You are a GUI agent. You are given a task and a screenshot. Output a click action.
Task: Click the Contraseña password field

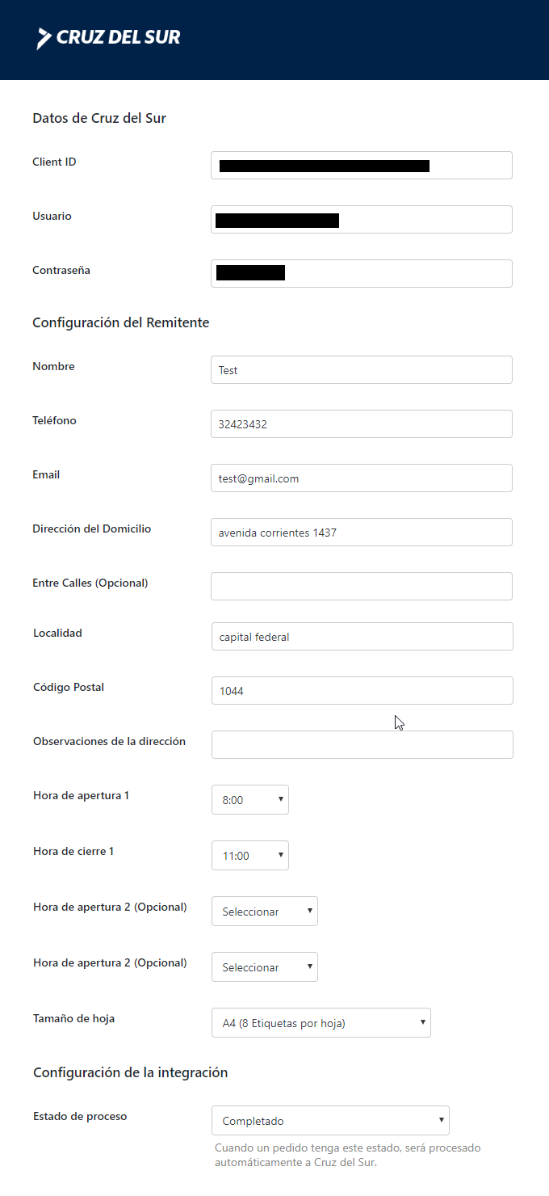click(361, 273)
